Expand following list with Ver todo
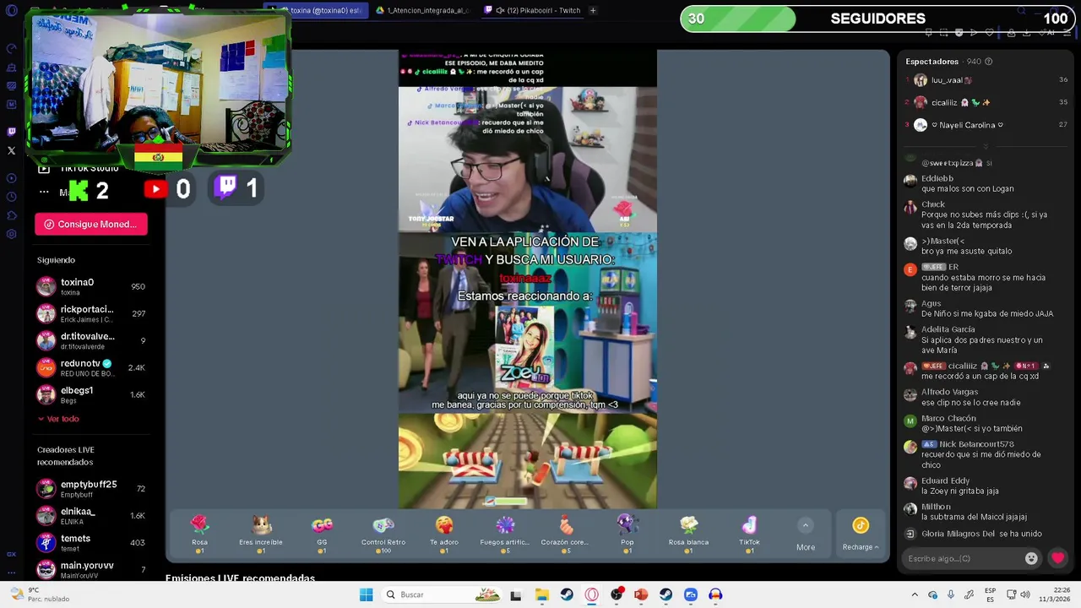 [x=58, y=419]
